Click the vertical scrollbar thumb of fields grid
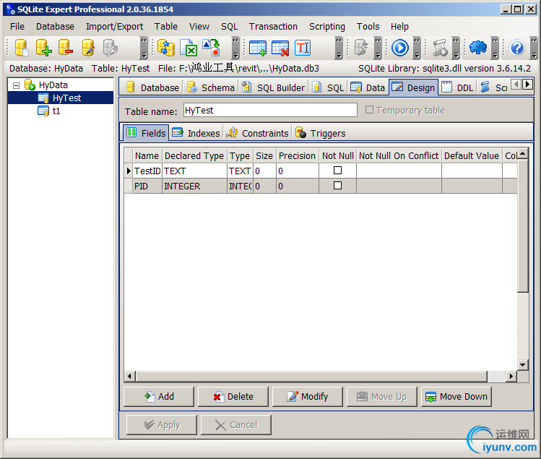The height and width of the screenshot is (459, 541). tap(523, 226)
